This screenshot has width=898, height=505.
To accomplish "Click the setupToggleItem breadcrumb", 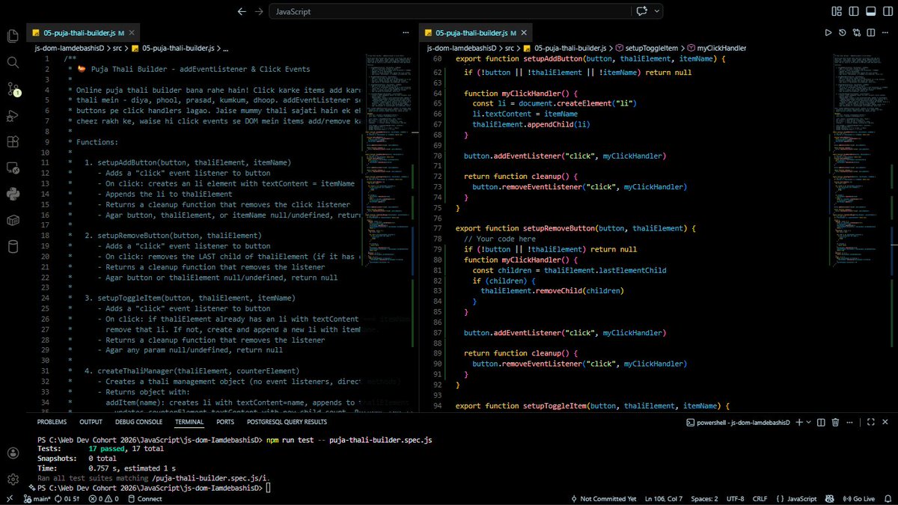I will click(652, 48).
